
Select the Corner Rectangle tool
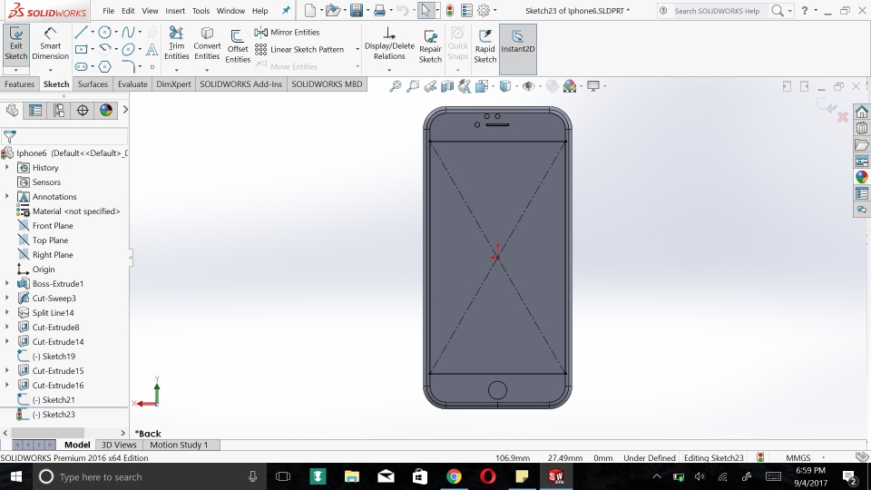(x=81, y=49)
